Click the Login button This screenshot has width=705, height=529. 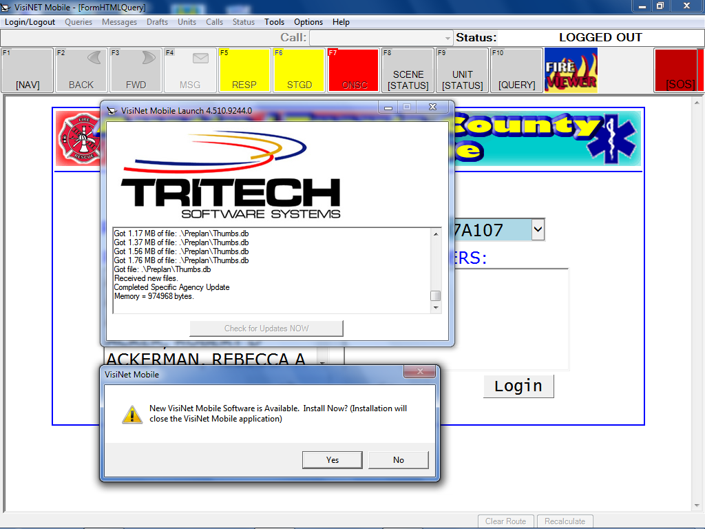click(x=518, y=386)
